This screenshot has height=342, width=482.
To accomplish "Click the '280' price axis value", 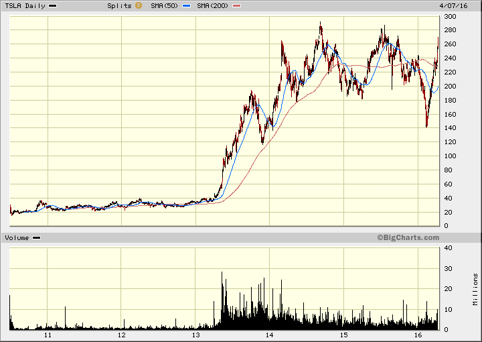I will pos(450,30).
